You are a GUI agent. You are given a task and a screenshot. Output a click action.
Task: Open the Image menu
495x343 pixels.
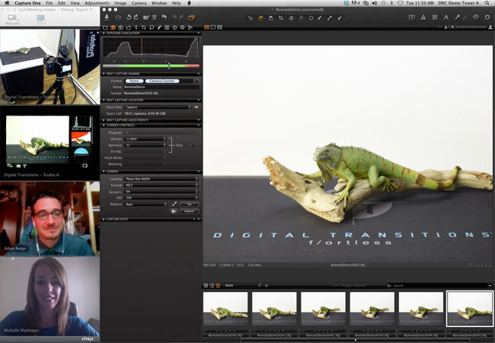coord(120,3)
